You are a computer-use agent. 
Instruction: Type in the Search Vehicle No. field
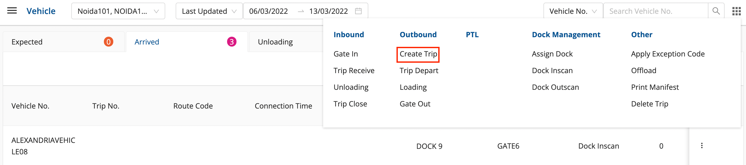656,11
